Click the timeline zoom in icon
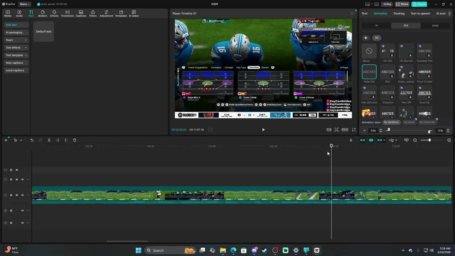Image resolution: width=455 pixels, height=256 pixels. coord(449,140)
